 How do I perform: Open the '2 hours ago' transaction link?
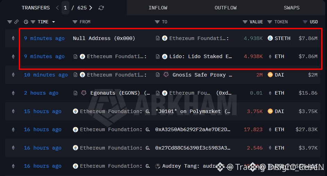[x=41, y=93]
